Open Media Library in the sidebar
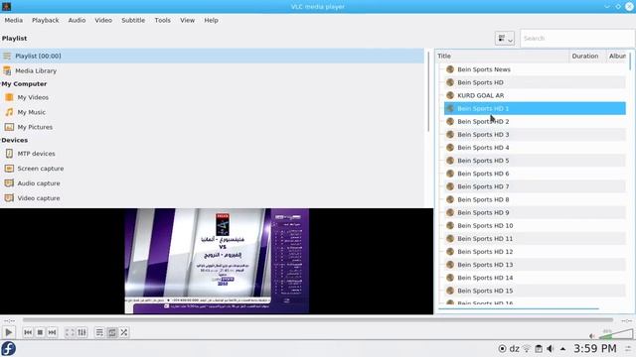 tap(212, 70)
